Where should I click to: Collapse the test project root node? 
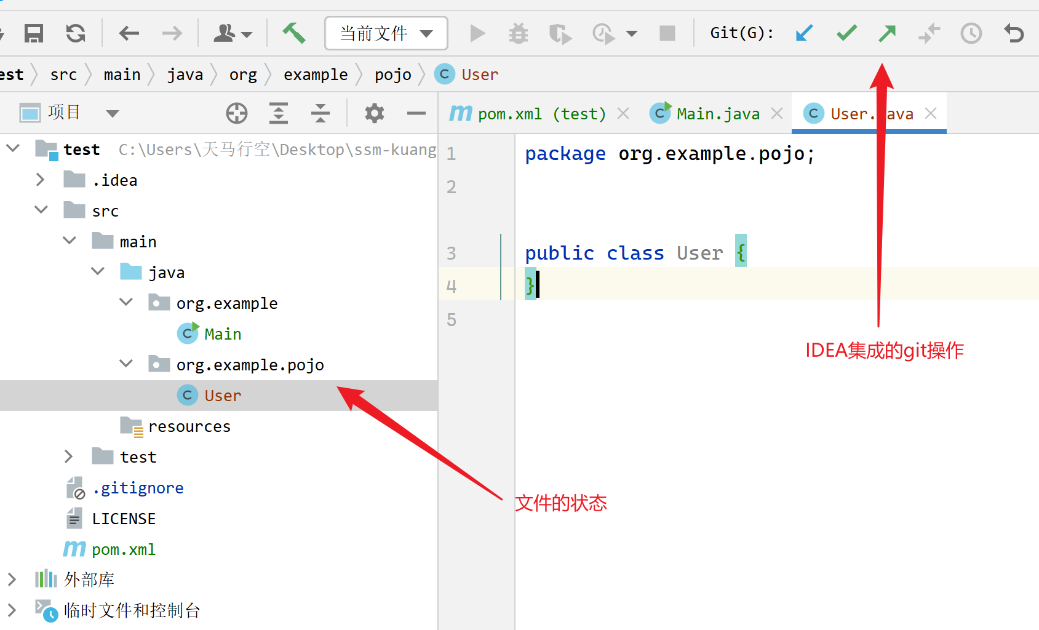(13, 148)
